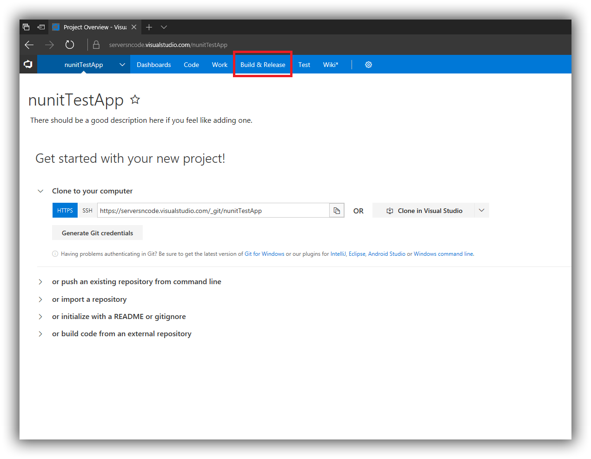591x459 pixels.
Task: Expand build code from an external repository
Action: pos(40,334)
